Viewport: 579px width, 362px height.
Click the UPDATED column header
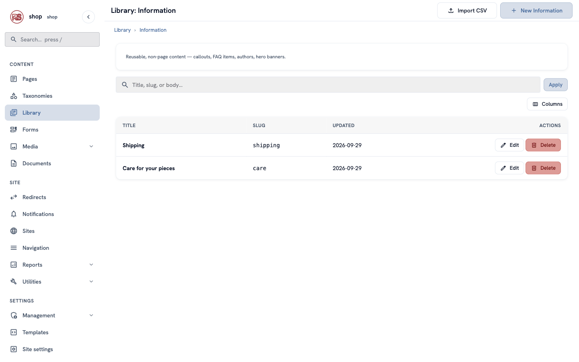click(x=343, y=125)
